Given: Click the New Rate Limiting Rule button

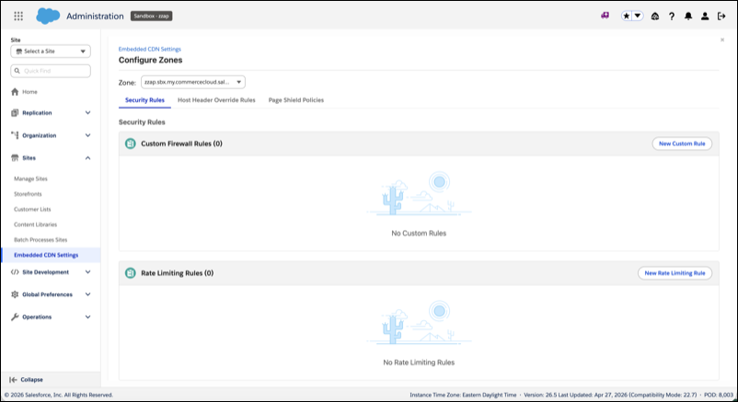Looking at the screenshot, I should point(675,273).
